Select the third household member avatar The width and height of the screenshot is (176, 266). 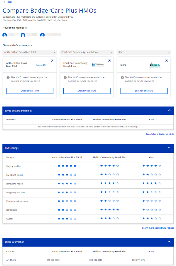(x=42, y=35)
